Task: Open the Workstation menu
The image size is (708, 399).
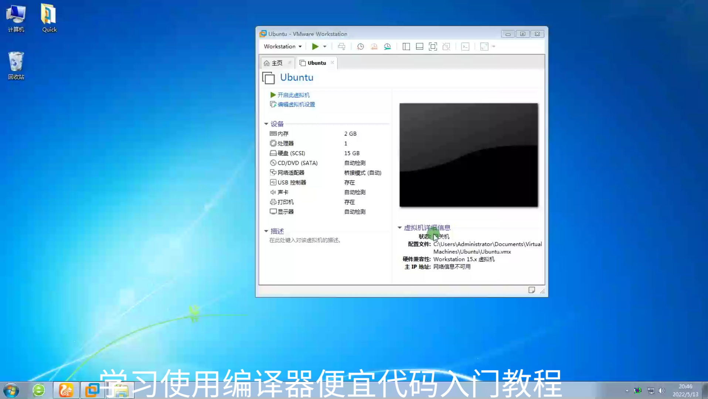Action: tap(283, 47)
